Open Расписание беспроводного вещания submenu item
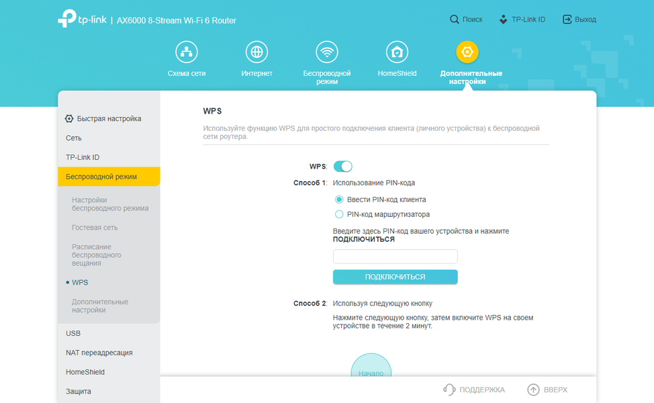 [96, 255]
